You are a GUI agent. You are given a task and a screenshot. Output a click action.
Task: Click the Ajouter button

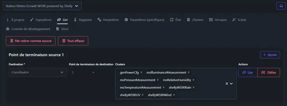point(270,55)
